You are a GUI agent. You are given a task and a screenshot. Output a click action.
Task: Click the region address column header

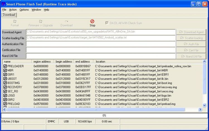click(43, 61)
